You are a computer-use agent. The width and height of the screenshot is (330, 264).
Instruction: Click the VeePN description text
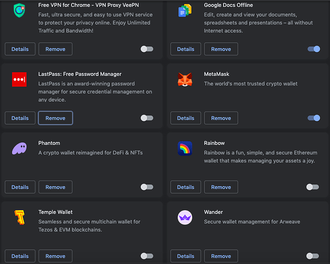tap(95, 23)
